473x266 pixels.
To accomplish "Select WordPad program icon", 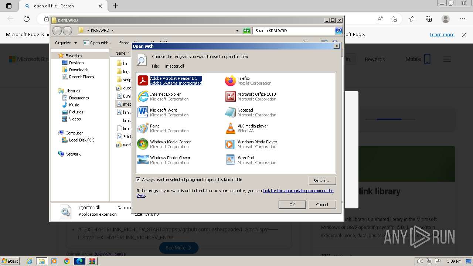I will 231,160.
